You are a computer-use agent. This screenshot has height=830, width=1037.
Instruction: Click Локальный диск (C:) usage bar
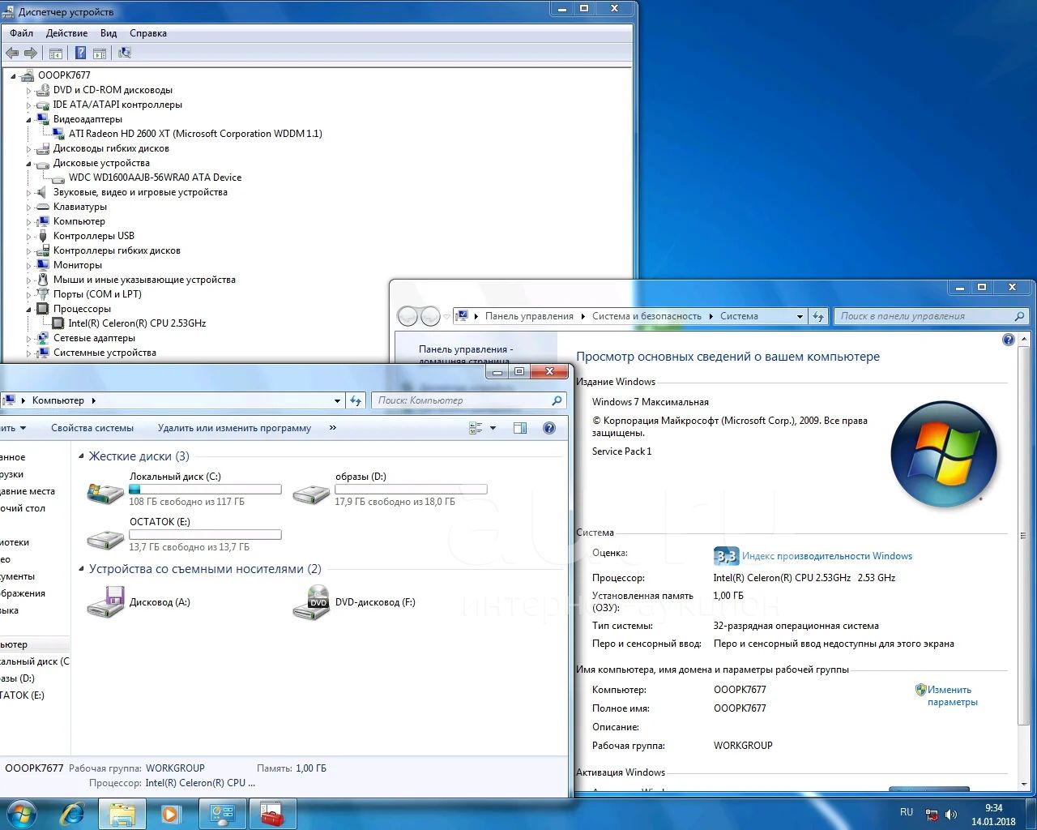(205, 490)
